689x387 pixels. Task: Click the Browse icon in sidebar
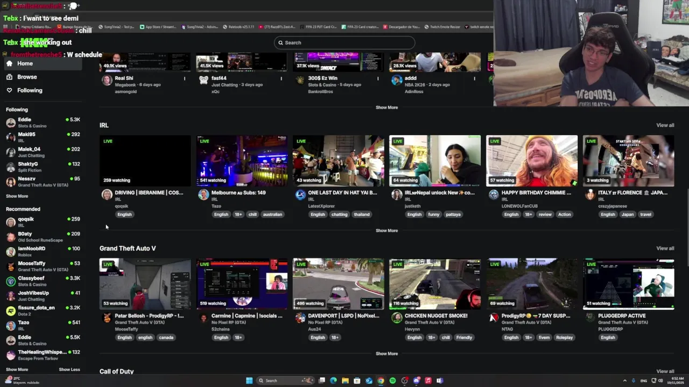click(9, 77)
